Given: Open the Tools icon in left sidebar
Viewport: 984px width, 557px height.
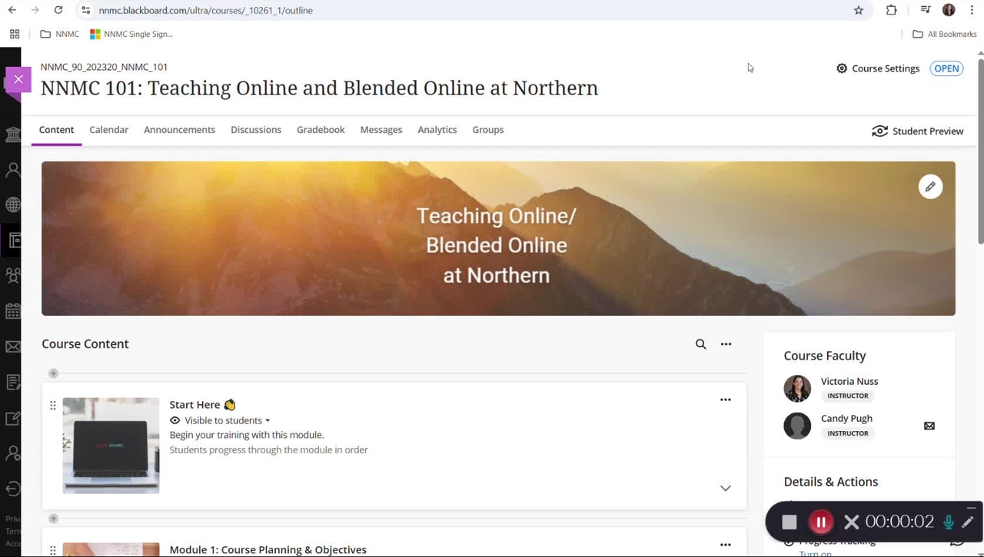Looking at the screenshot, I should pos(13,418).
